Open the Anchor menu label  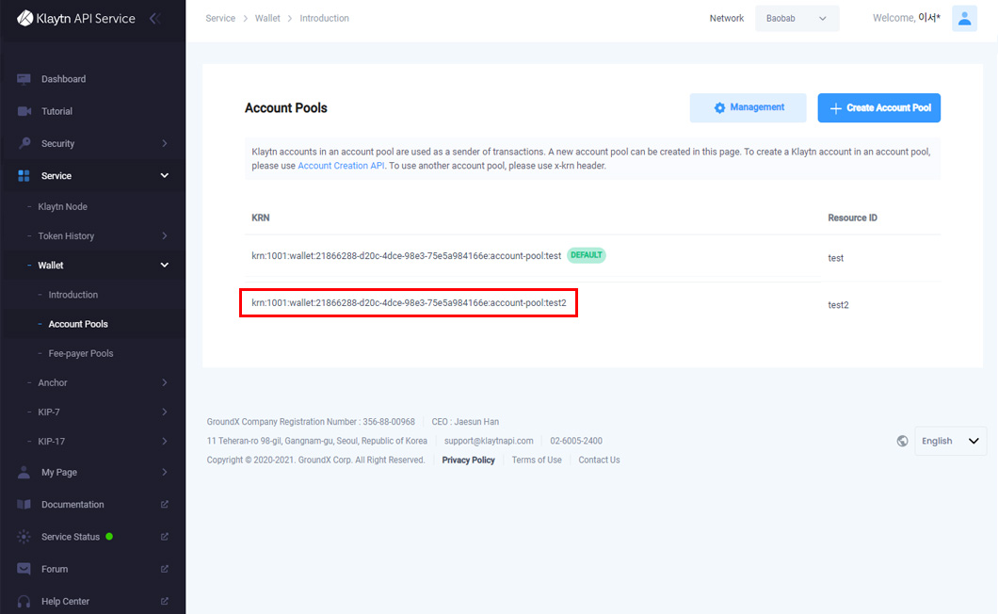pyautogui.click(x=53, y=382)
